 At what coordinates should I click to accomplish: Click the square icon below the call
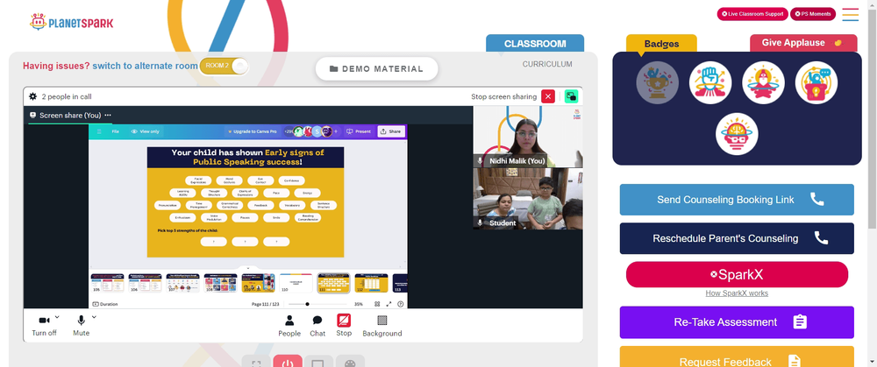[318, 362]
